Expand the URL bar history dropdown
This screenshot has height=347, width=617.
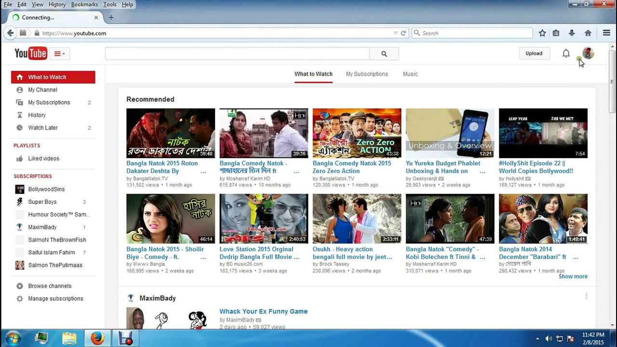coord(396,33)
